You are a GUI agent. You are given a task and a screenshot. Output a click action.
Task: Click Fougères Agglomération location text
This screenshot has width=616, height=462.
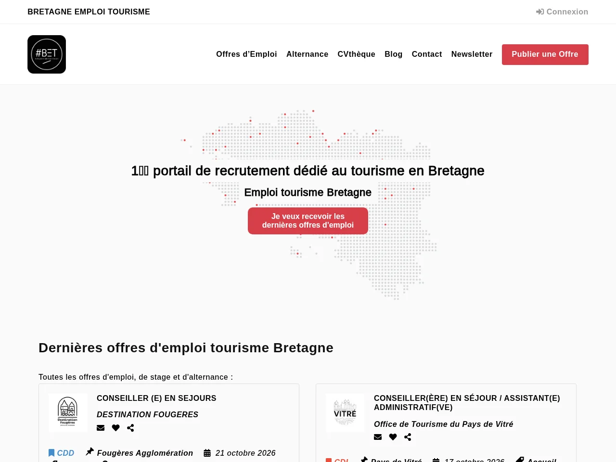(x=145, y=453)
